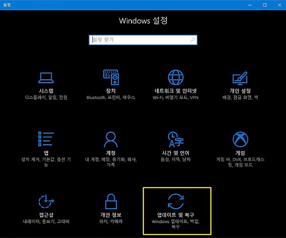This screenshot has width=286, height=238.
Task: Click the 시스템 title text
Action: [x=46, y=91]
